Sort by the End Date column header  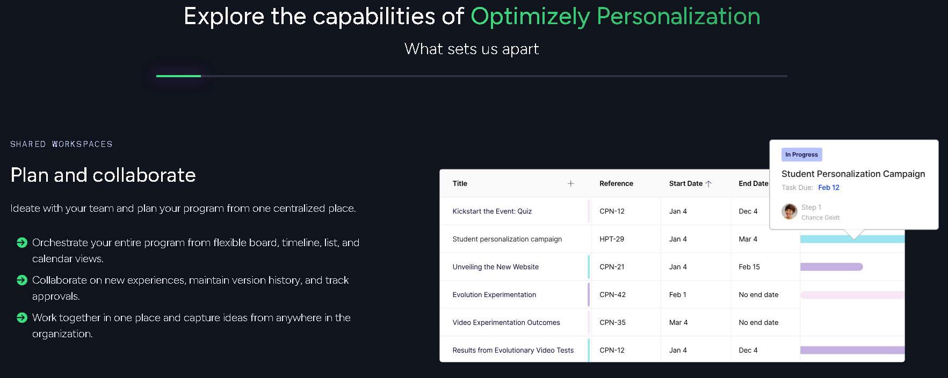coord(753,183)
